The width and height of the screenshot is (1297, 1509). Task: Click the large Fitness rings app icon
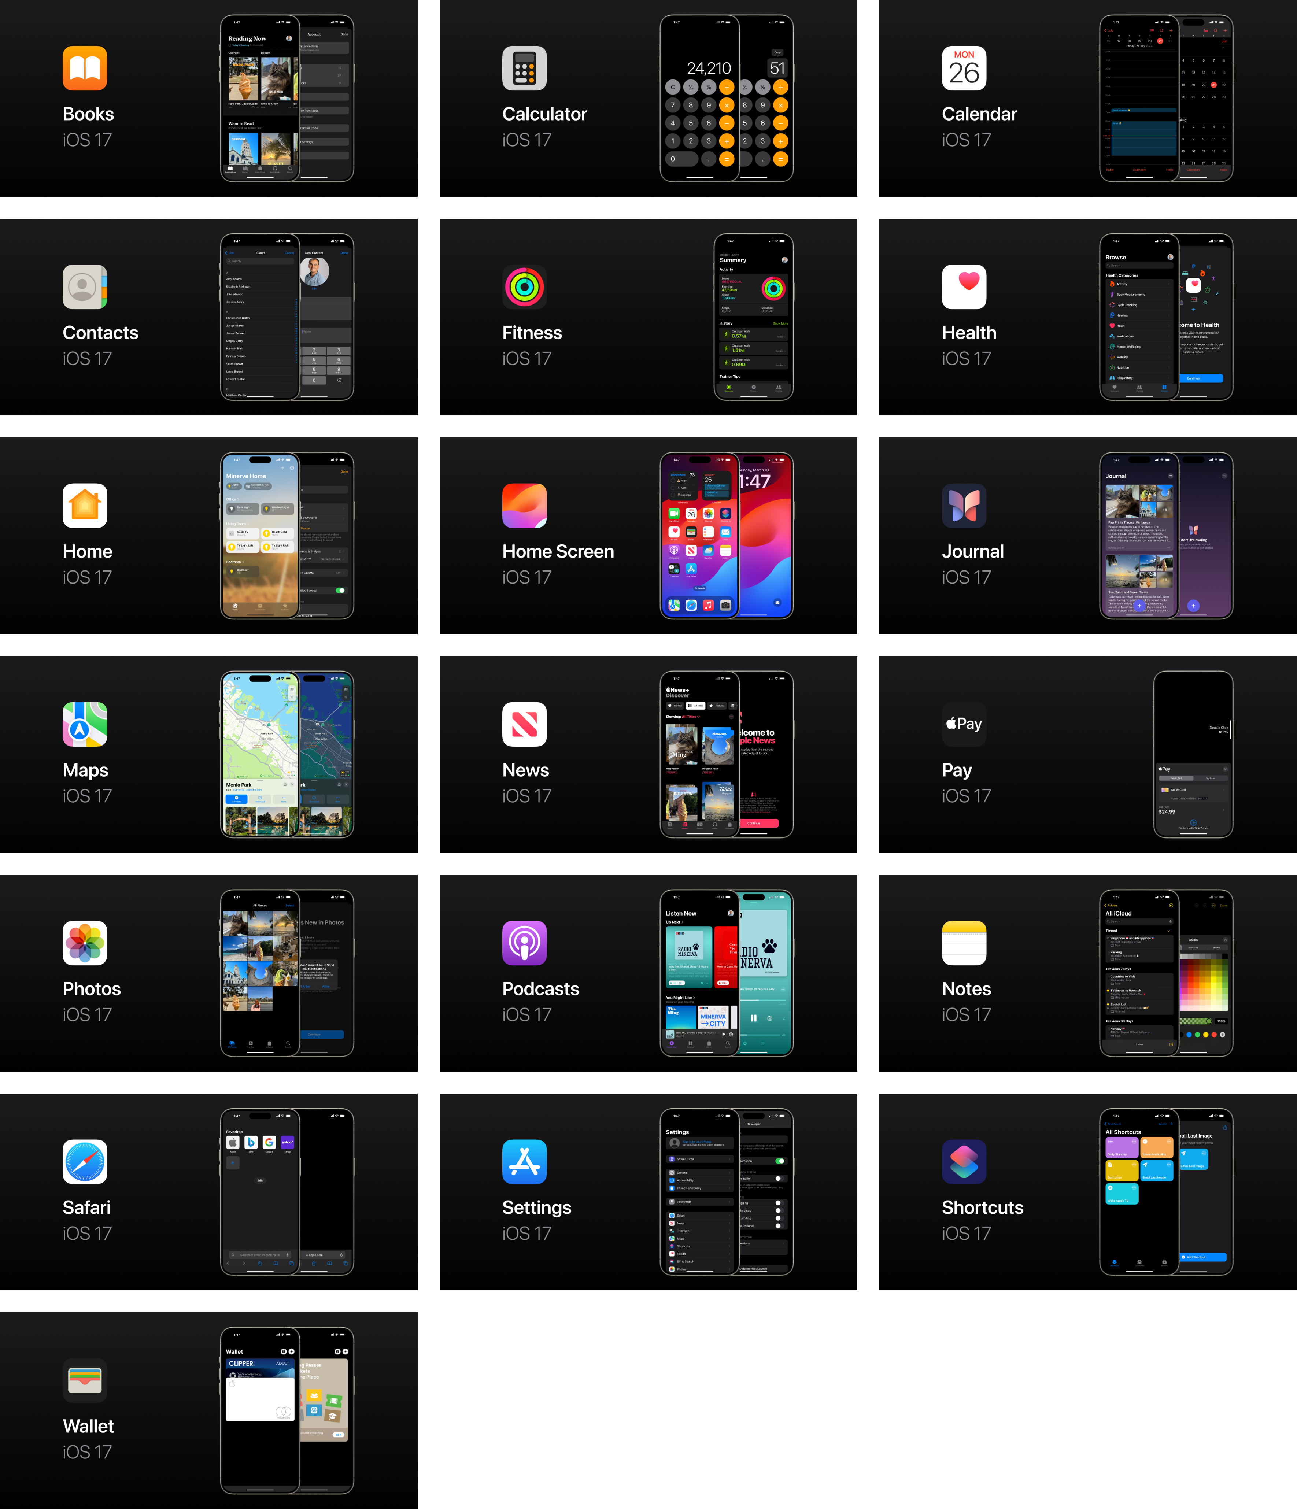[524, 287]
